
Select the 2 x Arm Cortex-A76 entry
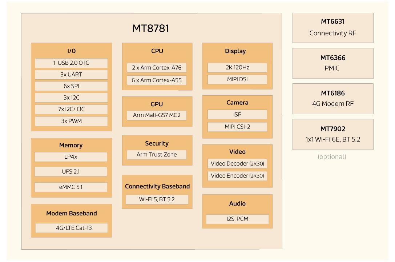coord(156,68)
